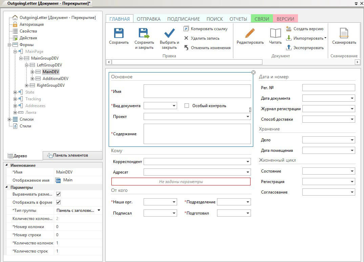The image size is (364, 262).
Task: Open the Состояние dropdown
Action: pyautogui.click(x=352, y=171)
